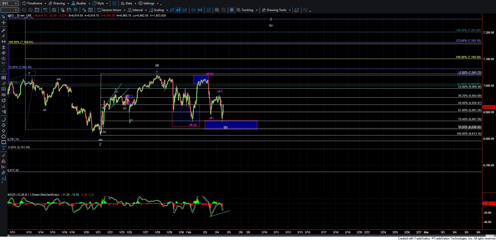496x240 pixels.
Task: Toggle the grid display button
Action: point(232,10)
